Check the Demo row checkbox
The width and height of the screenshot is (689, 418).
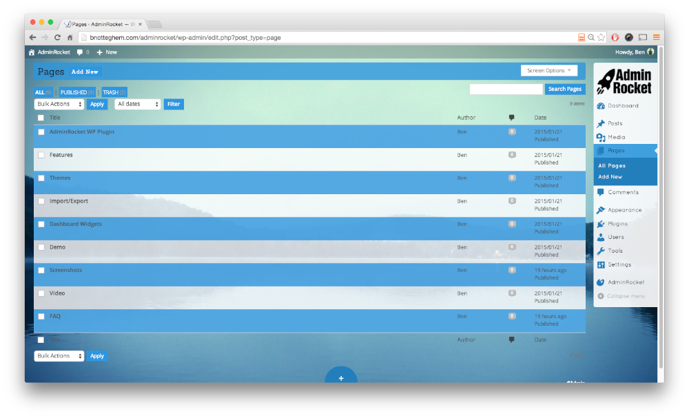pos(41,247)
